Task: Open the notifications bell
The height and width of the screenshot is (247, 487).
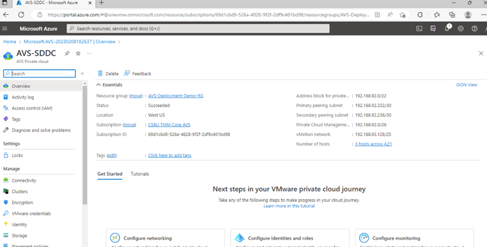Action: [447, 28]
